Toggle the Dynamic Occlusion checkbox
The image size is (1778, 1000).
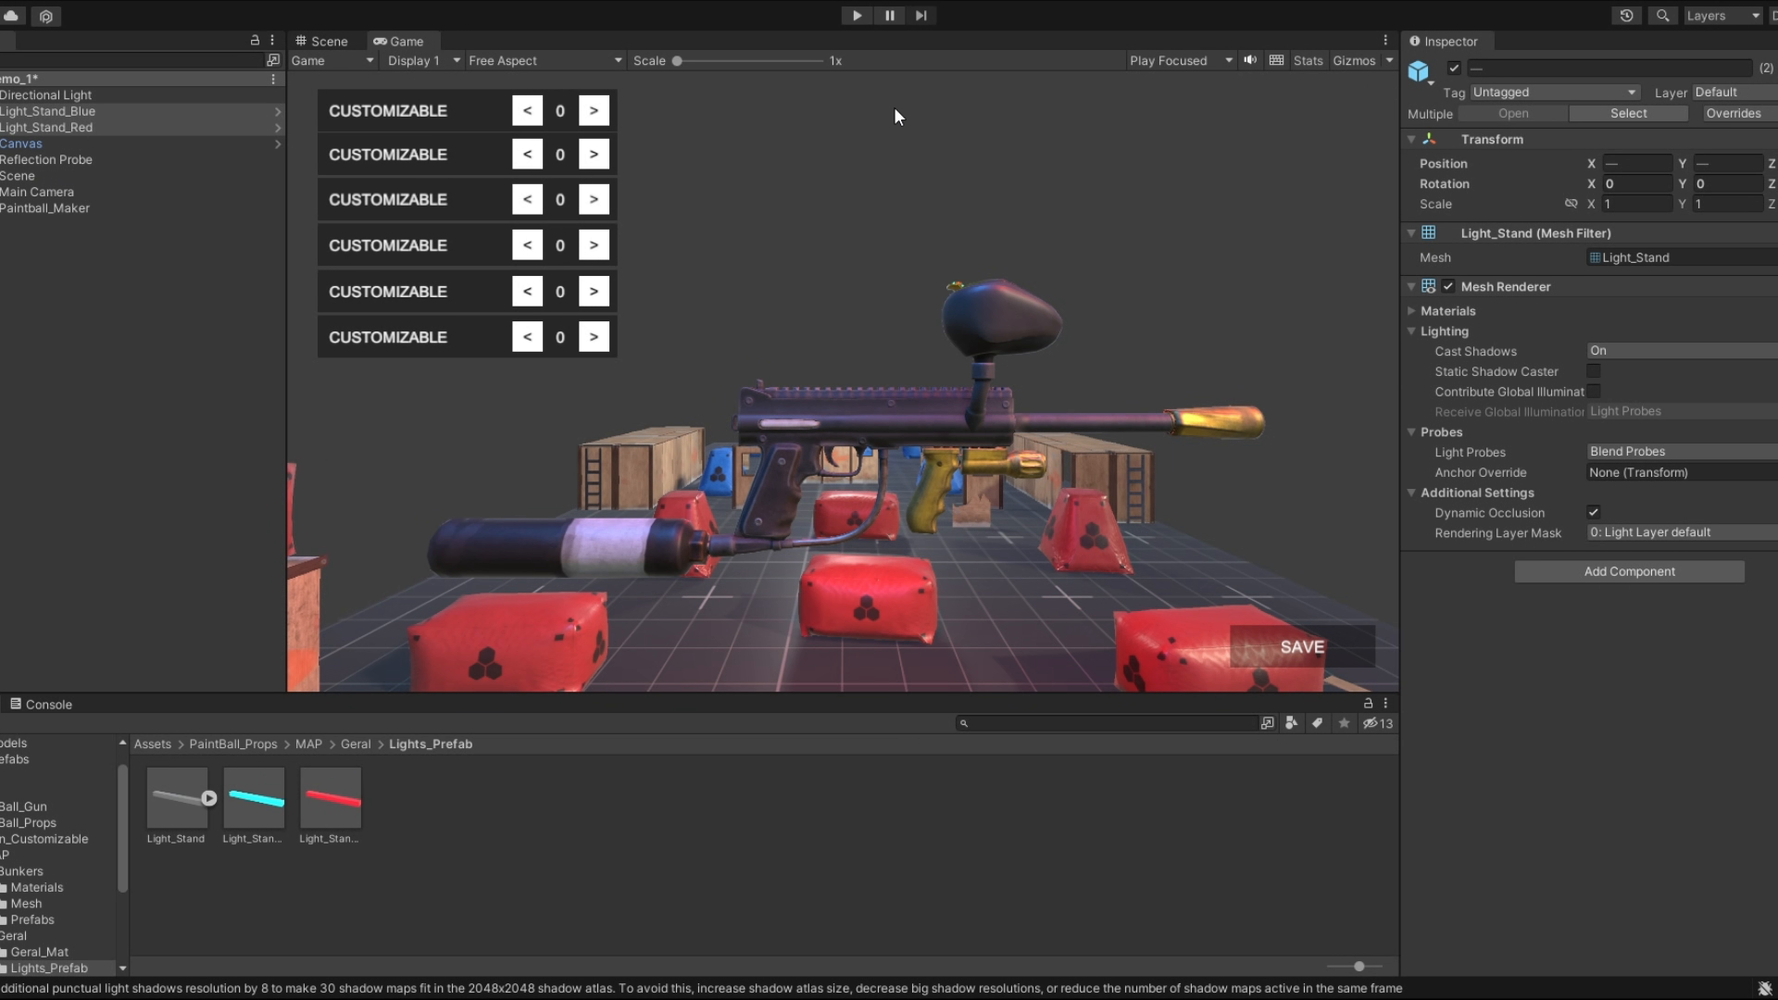click(1594, 512)
